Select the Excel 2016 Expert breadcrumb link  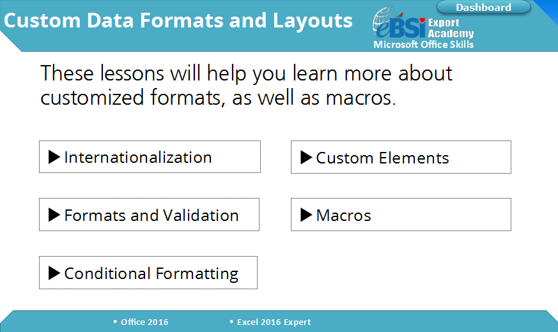tap(274, 322)
